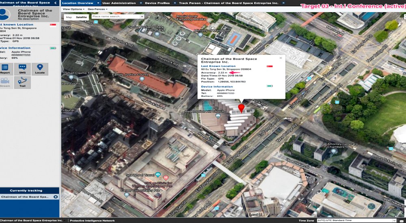The image size is (406, 223).
Task: Collapse the left target details panel
Action: pos(55,3)
